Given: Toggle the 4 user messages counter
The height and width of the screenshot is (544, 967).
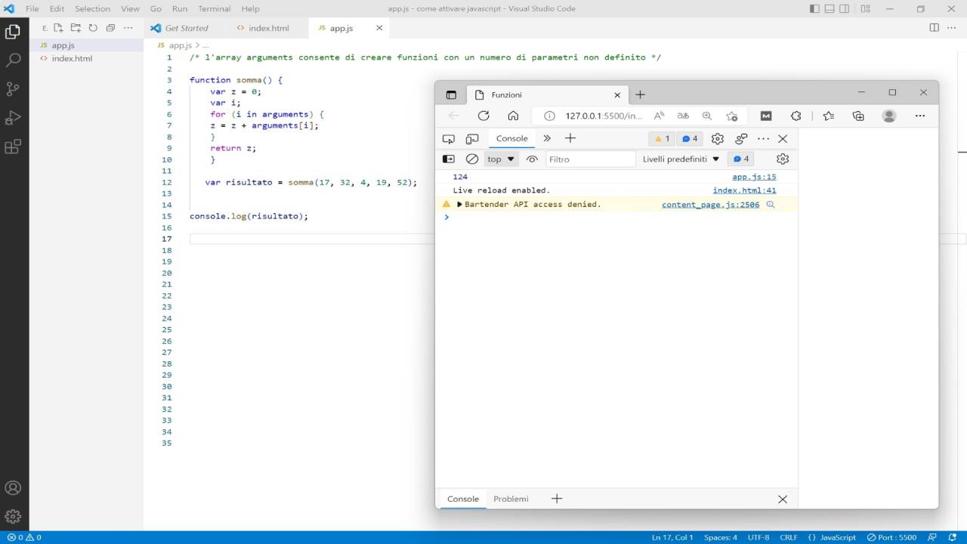Looking at the screenshot, I should click(x=739, y=159).
